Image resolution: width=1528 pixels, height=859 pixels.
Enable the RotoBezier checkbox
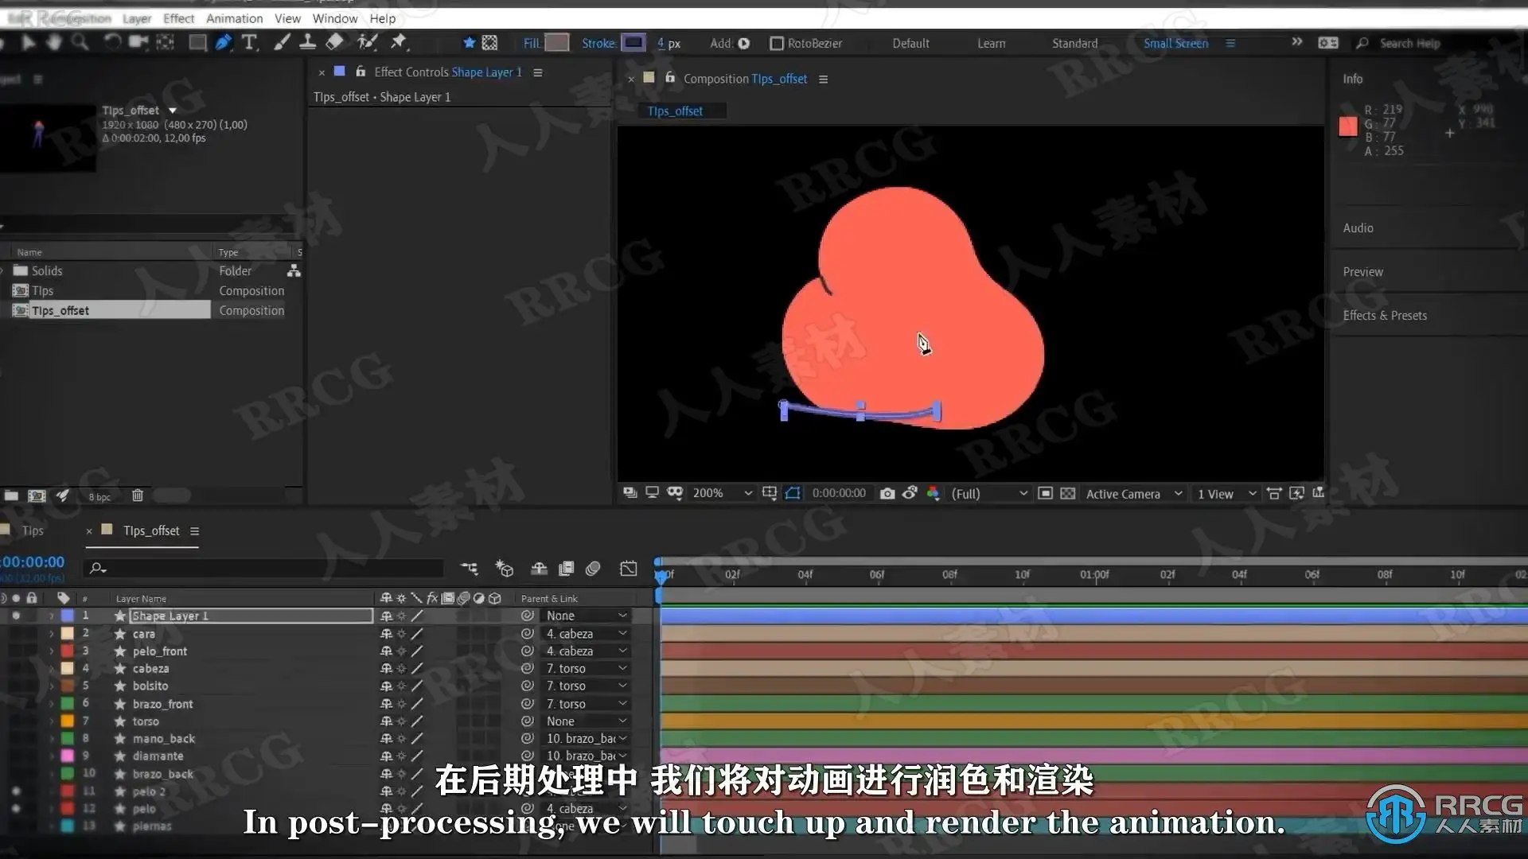(x=777, y=44)
